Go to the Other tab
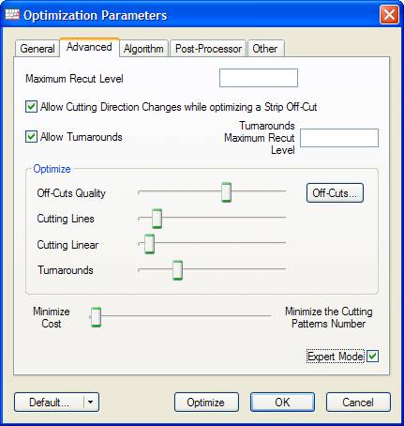Image resolution: width=404 pixels, height=426 pixels. click(x=265, y=49)
